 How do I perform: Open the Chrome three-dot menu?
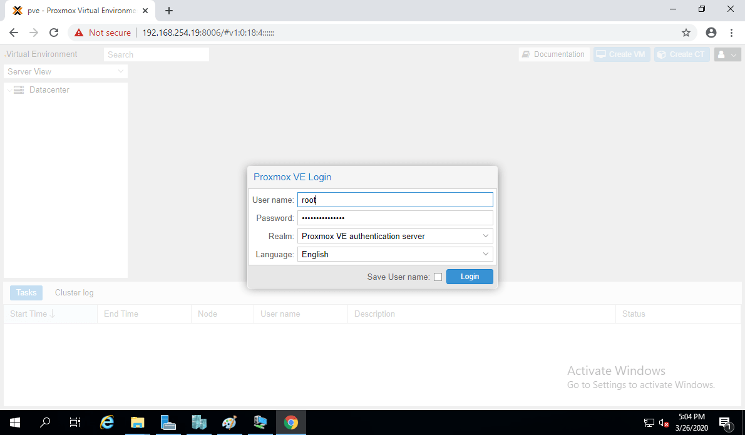tap(732, 33)
